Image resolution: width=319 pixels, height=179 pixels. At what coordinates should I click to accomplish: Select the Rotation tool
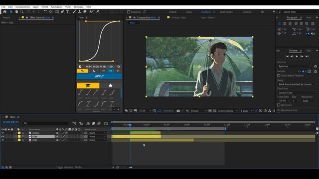tap(45, 12)
